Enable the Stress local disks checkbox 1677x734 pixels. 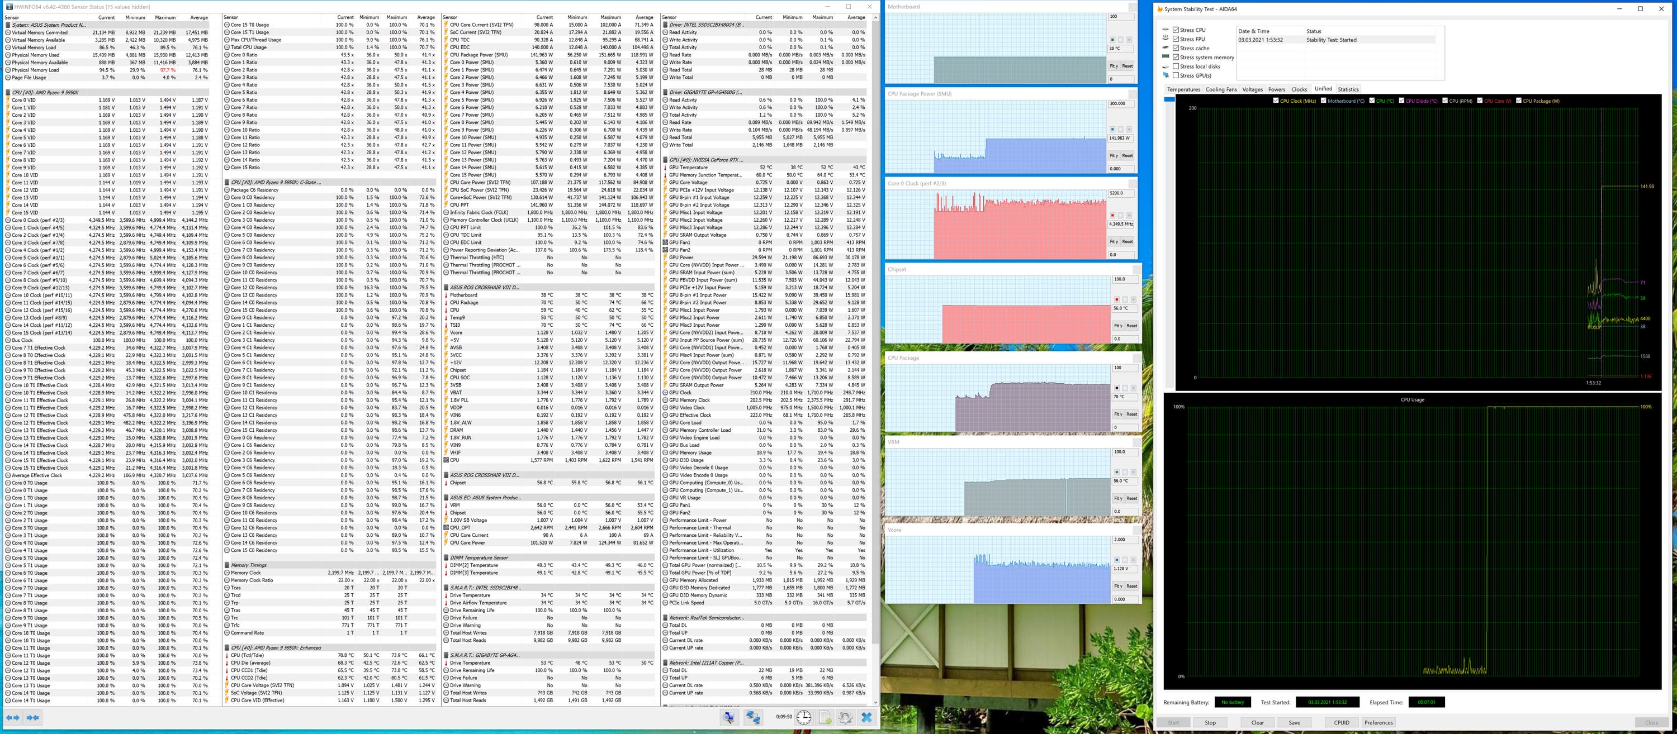tap(1176, 66)
